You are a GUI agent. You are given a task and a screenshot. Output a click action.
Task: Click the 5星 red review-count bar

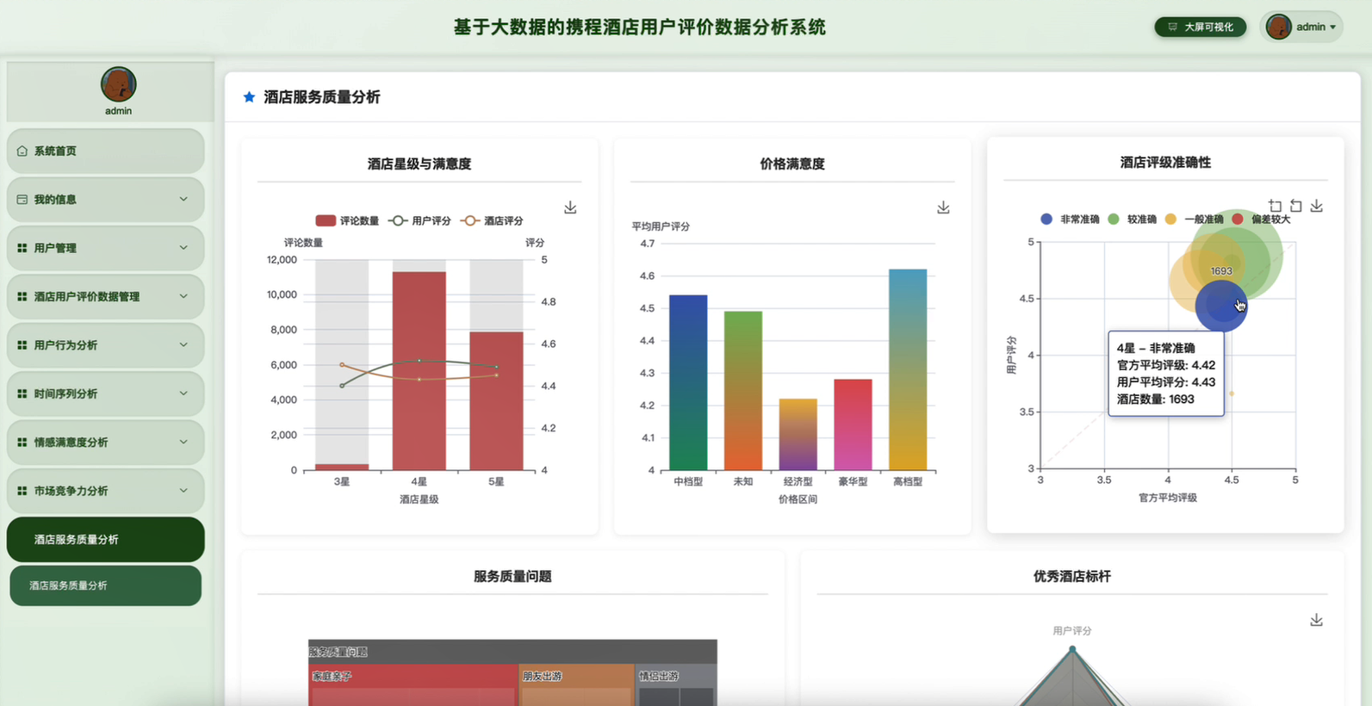(496, 401)
